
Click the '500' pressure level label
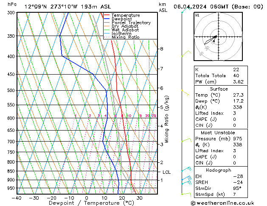click(12, 90)
